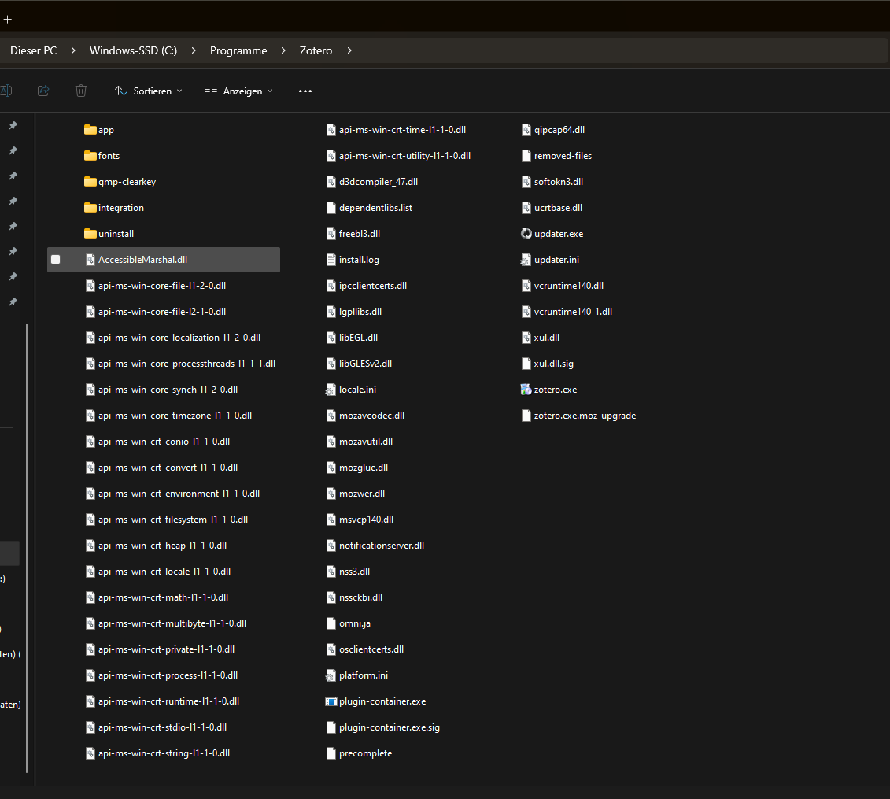Select the file ucrtbase.dll
The height and width of the screenshot is (799, 890).
[558, 208]
